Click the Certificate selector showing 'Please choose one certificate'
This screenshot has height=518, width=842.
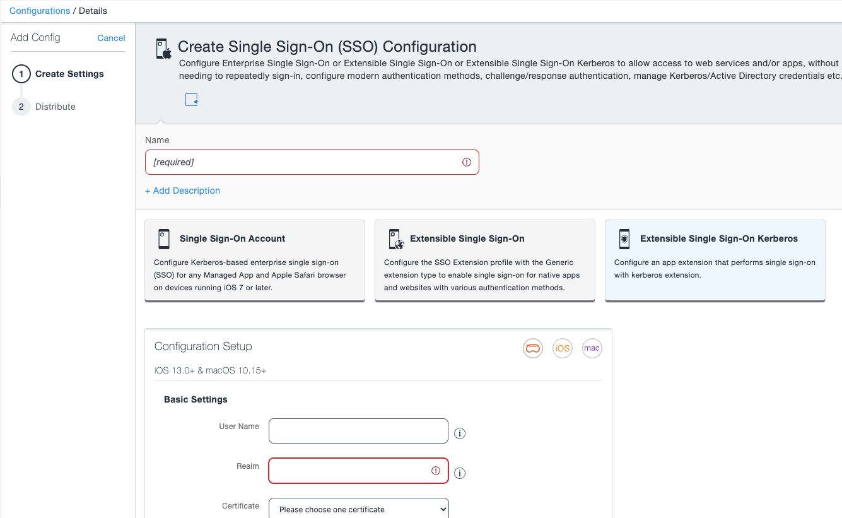tap(358, 509)
